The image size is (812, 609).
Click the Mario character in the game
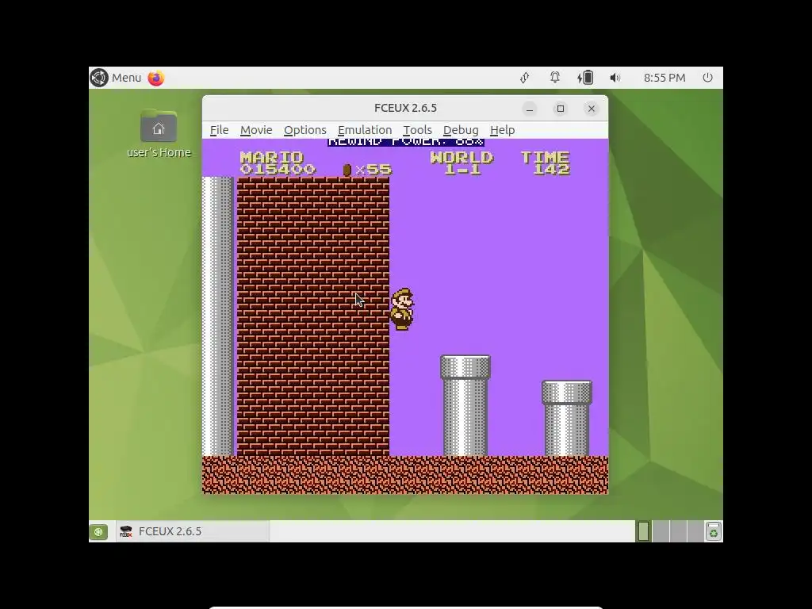pyautogui.click(x=402, y=309)
